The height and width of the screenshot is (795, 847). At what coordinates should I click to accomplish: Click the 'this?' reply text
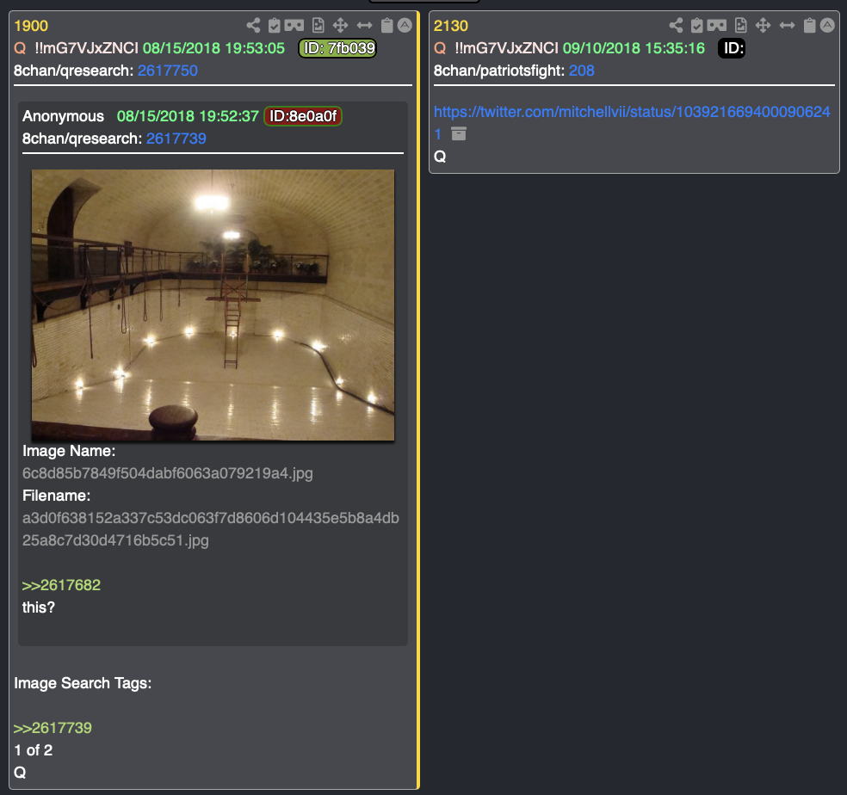point(39,607)
